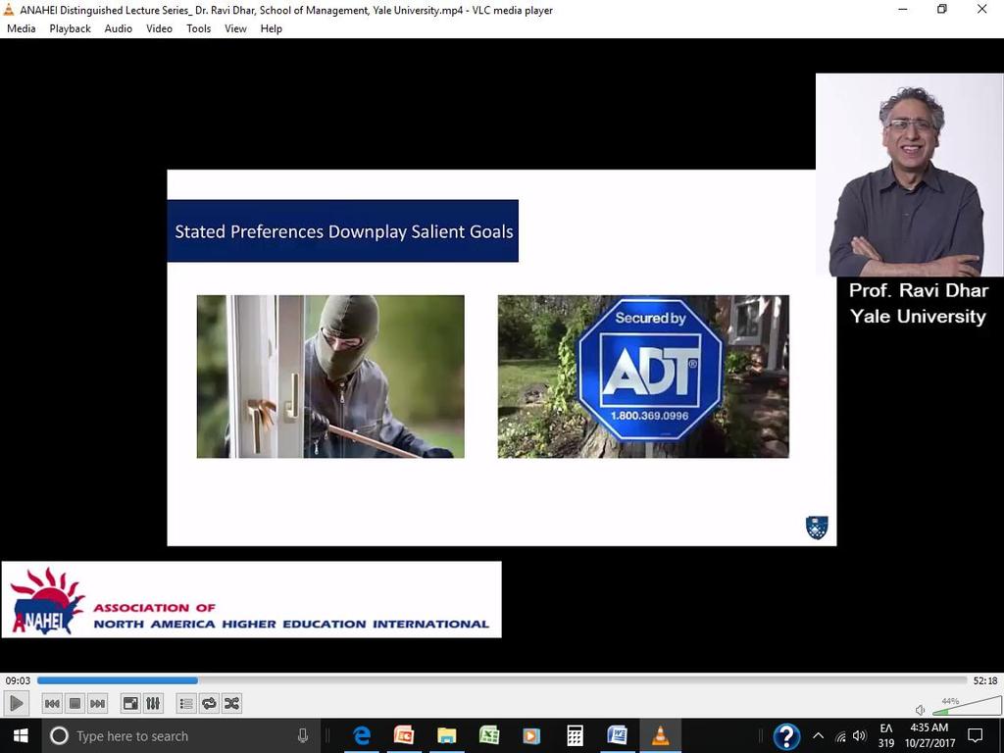1004x753 pixels.
Task: Open the Media menu
Action: point(22,28)
